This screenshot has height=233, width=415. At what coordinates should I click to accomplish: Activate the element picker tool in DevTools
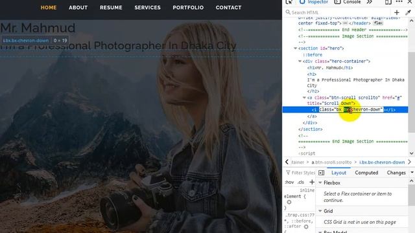(289, 2)
